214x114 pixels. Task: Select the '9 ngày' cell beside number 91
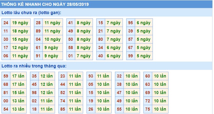click(53, 56)
